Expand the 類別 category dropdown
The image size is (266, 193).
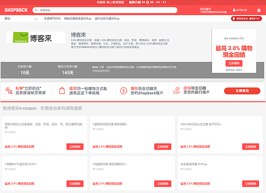pyautogui.click(x=21, y=19)
